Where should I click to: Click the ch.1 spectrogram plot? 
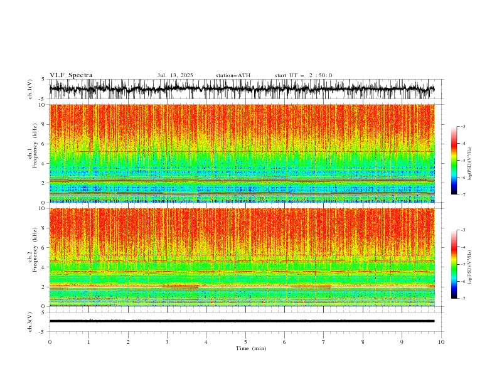(x=242, y=153)
